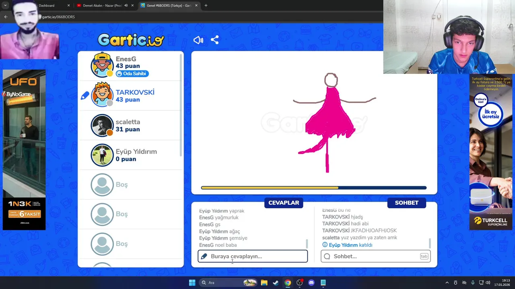Click TARKOVSKI's player avatar
Screen dimensions: 515x289
pyautogui.click(x=102, y=95)
